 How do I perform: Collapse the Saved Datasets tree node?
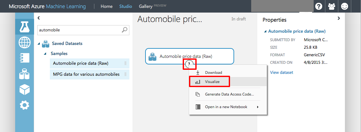click(x=39, y=44)
